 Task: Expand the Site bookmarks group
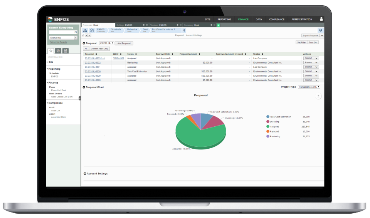coord(47,62)
